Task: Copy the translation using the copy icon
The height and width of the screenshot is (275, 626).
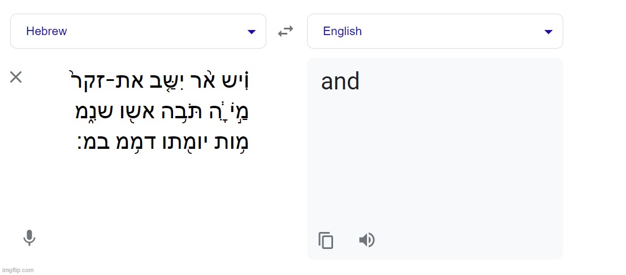Action: coord(326,240)
